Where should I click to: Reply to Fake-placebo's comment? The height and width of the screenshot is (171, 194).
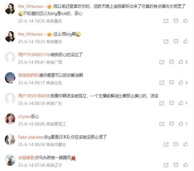(x=176, y=144)
